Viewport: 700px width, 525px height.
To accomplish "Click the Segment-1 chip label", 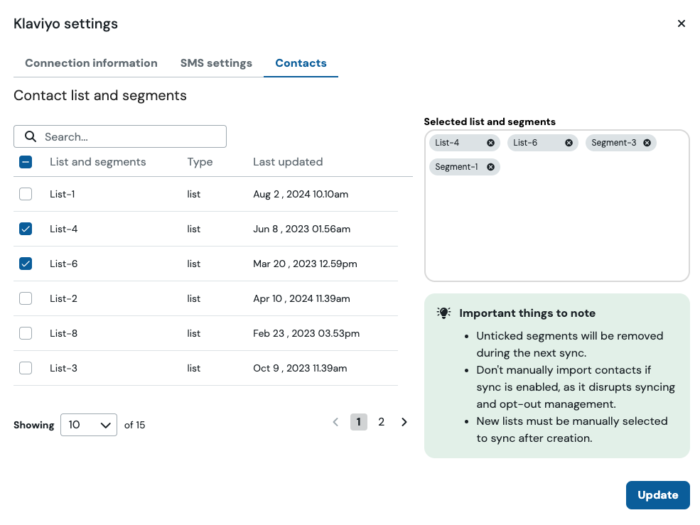I will pos(456,167).
